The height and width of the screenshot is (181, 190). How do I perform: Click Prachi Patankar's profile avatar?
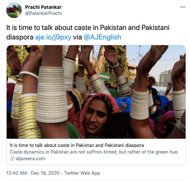click(x=14, y=10)
